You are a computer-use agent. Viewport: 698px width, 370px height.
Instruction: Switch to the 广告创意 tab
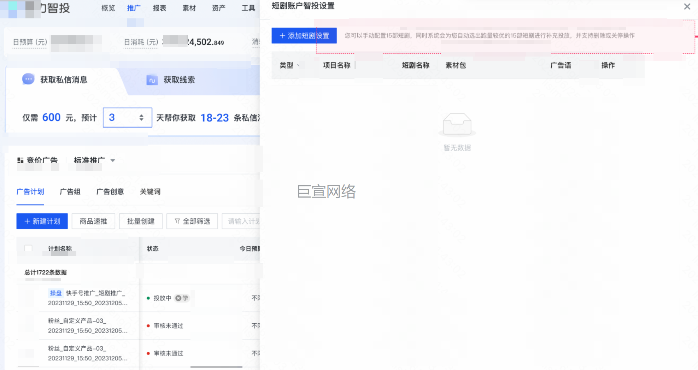click(x=110, y=192)
